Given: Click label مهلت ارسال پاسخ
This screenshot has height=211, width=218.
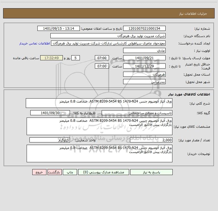Looking at the screenshot, I should pos(196,58).
